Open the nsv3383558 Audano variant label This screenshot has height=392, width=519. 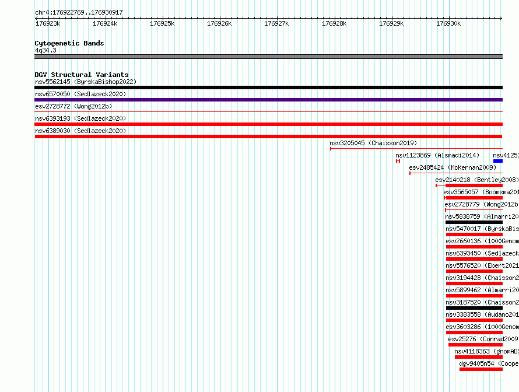coord(482,314)
